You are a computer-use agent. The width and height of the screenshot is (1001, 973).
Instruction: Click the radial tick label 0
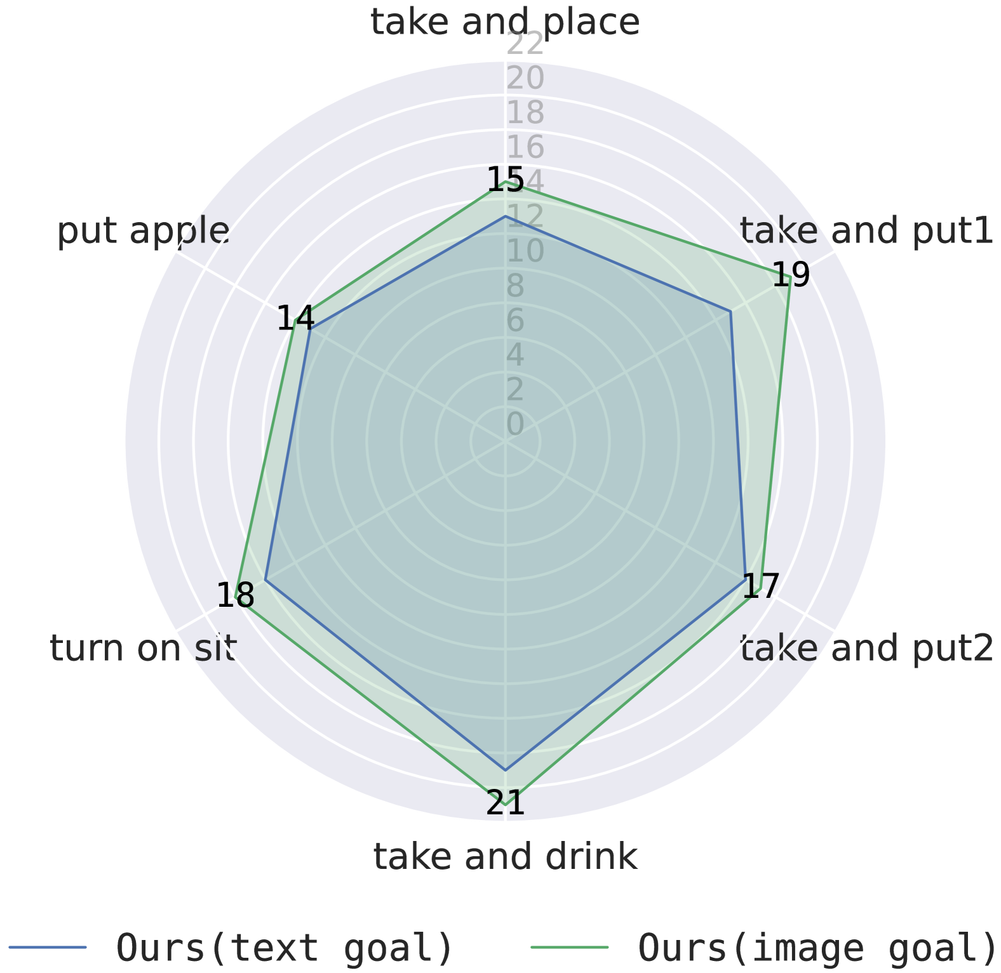[x=515, y=424]
